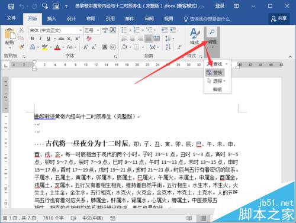Click the Sort A-Z icon

168,47
